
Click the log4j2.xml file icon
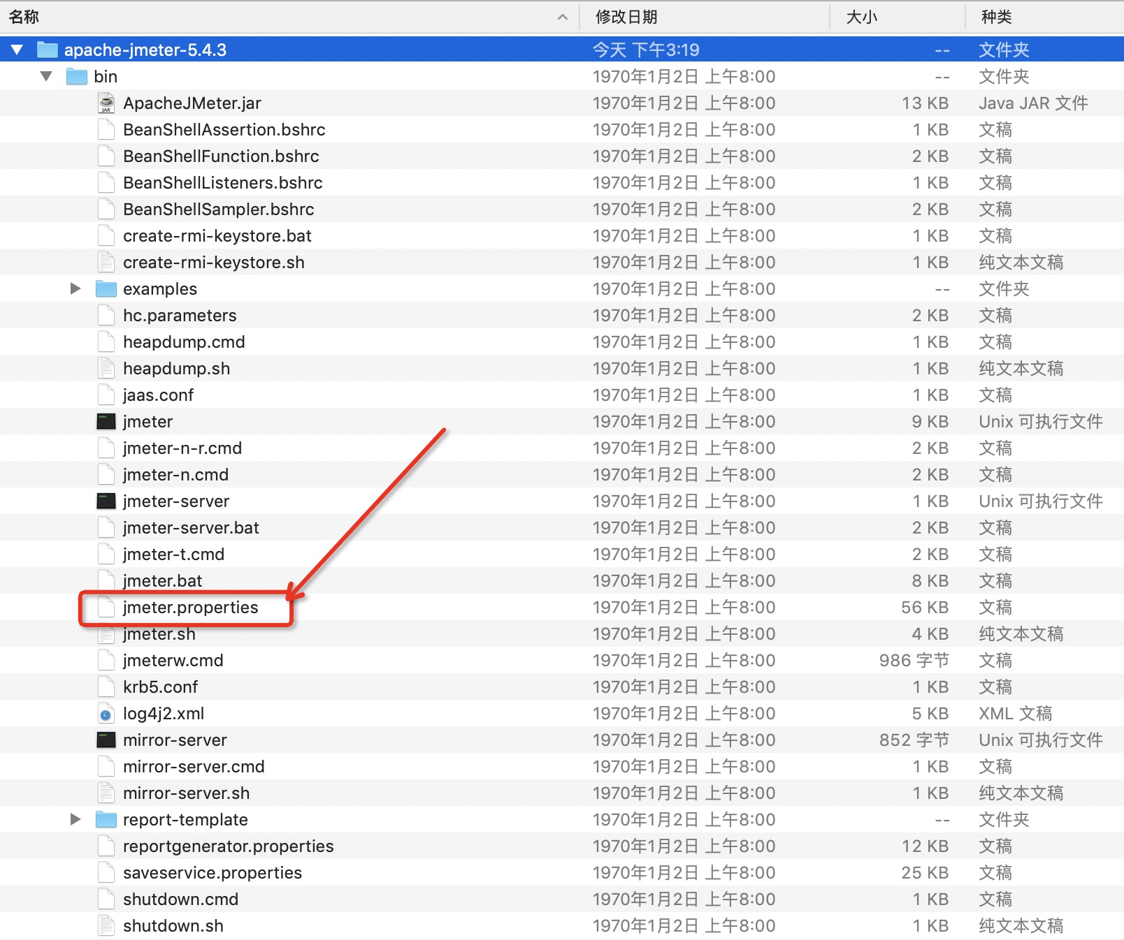pyautogui.click(x=106, y=713)
